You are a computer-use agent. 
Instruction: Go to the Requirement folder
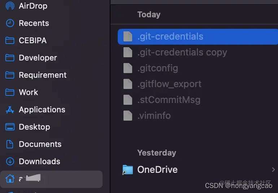pos(42,75)
